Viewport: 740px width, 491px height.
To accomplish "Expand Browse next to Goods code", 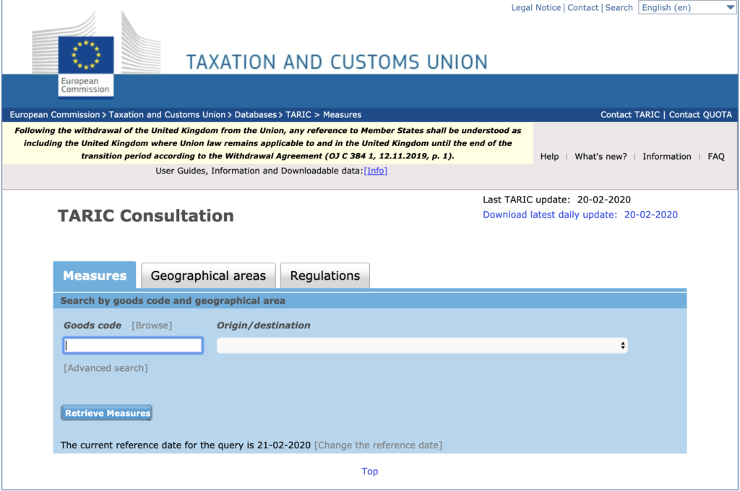I will coord(152,325).
